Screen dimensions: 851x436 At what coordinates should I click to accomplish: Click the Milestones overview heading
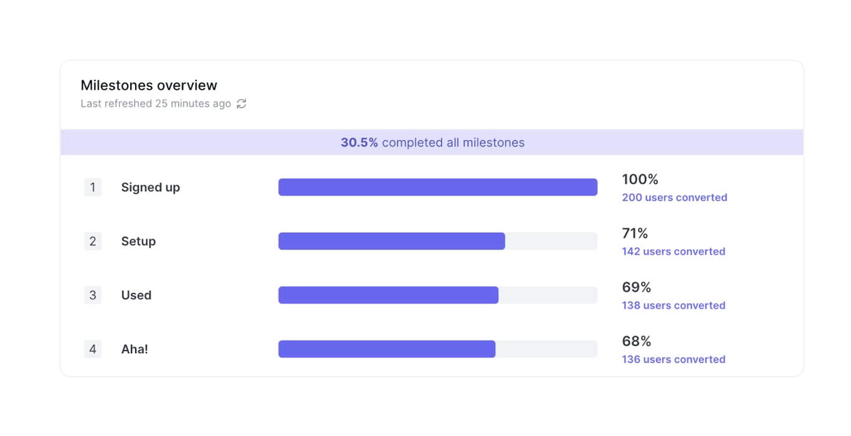(149, 85)
